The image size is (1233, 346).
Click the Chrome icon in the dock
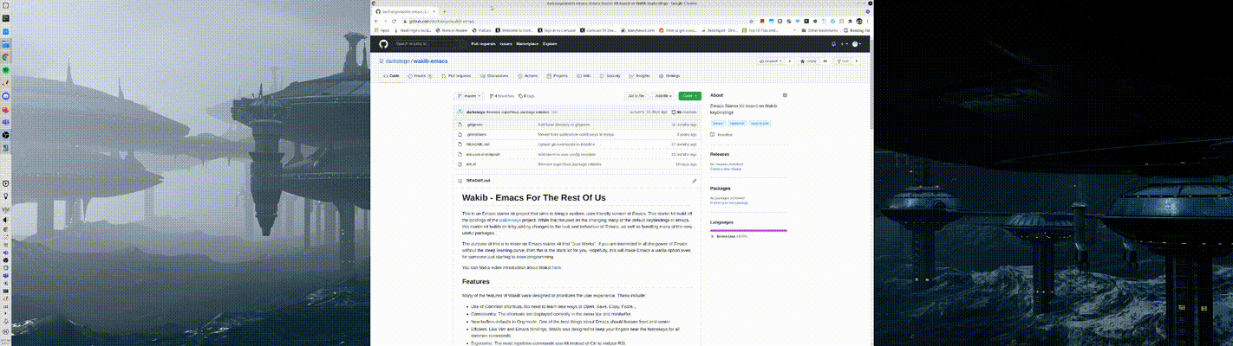[5, 56]
